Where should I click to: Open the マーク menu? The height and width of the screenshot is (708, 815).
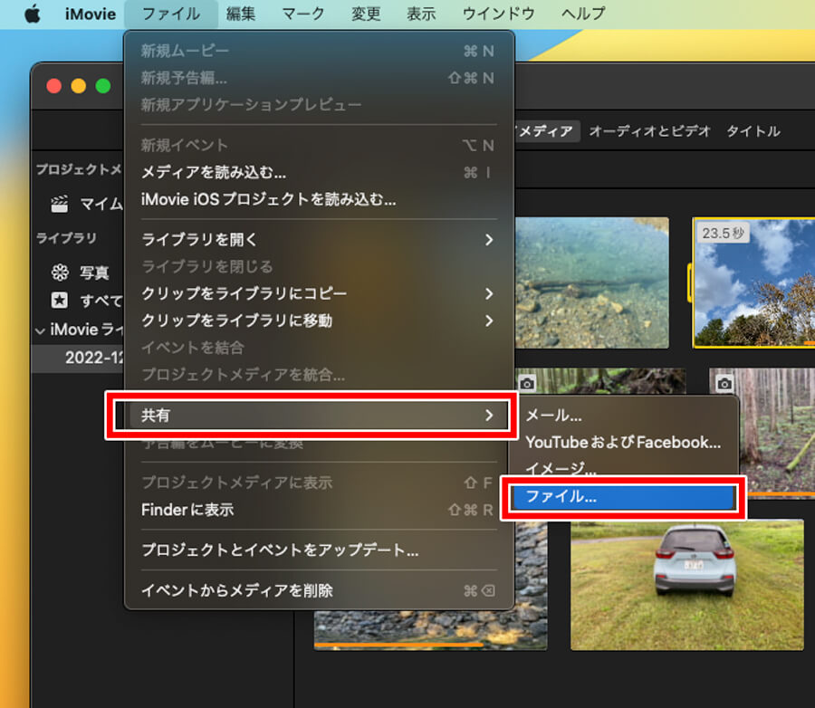303,14
